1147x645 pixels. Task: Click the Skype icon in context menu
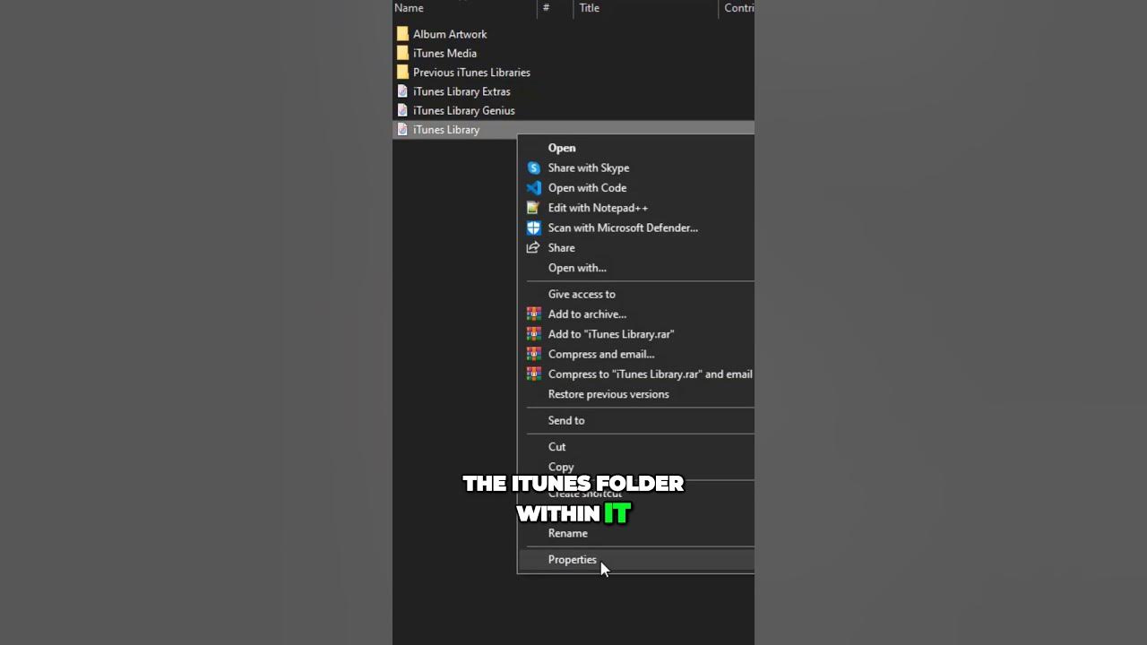pos(533,168)
